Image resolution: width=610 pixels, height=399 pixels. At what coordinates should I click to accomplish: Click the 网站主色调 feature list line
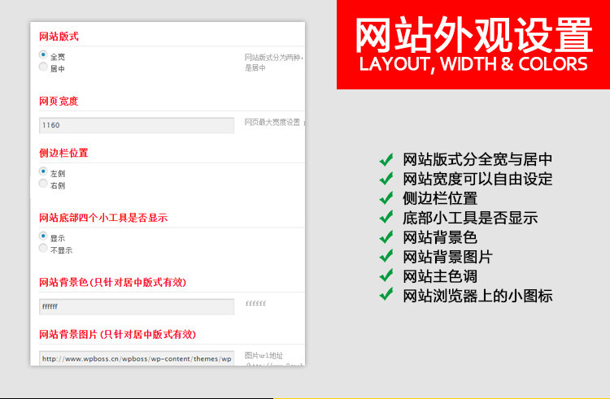coord(440,276)
